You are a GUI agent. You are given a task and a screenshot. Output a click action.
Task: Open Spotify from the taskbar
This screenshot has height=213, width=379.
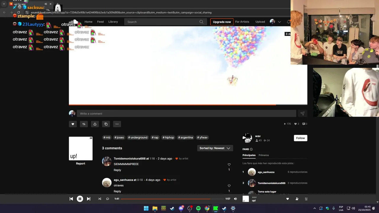(198, 208)
